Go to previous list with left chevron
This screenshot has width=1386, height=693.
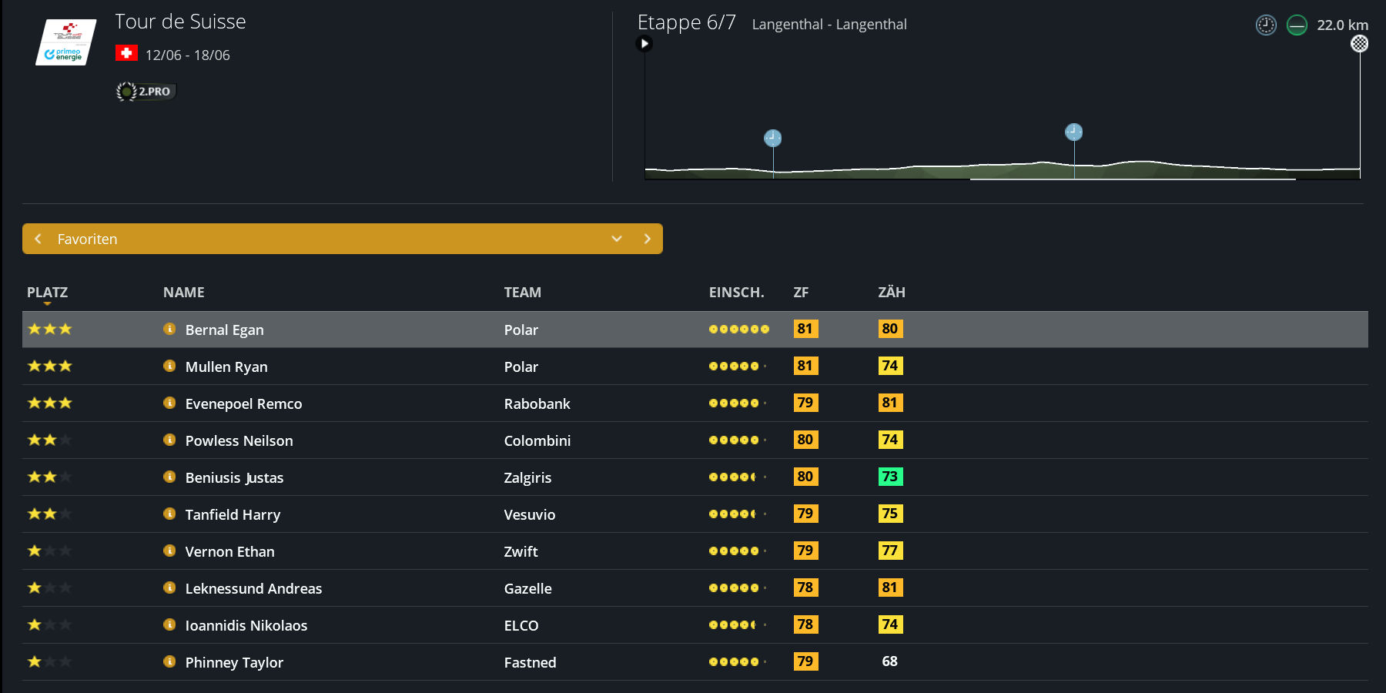(38, 239)
